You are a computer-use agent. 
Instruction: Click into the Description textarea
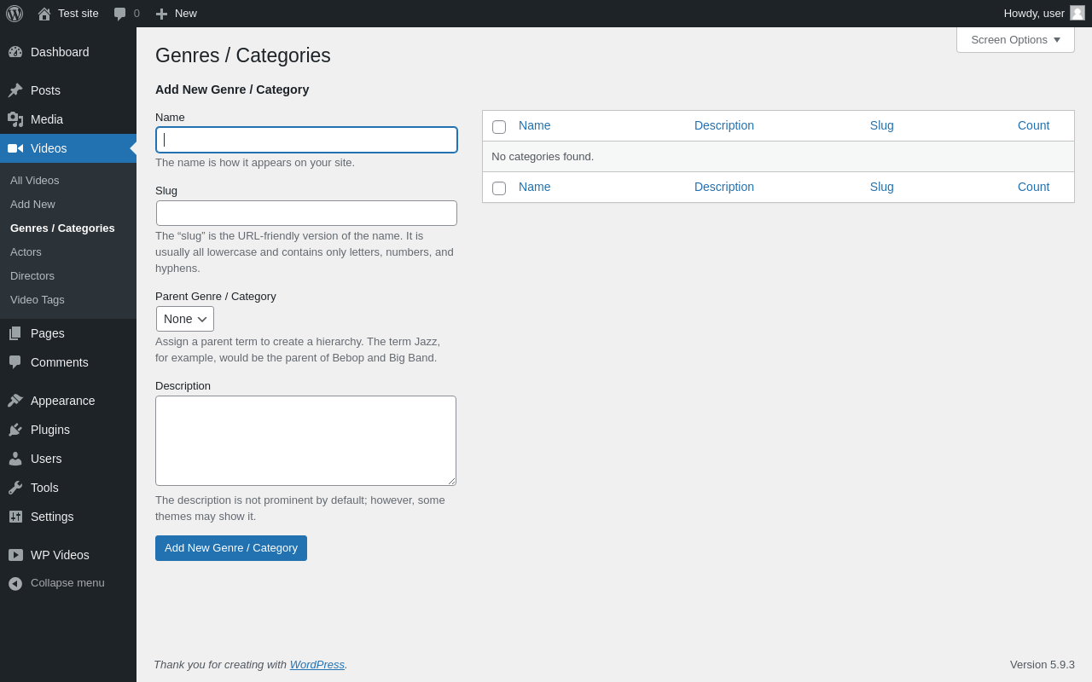(305, 441)
